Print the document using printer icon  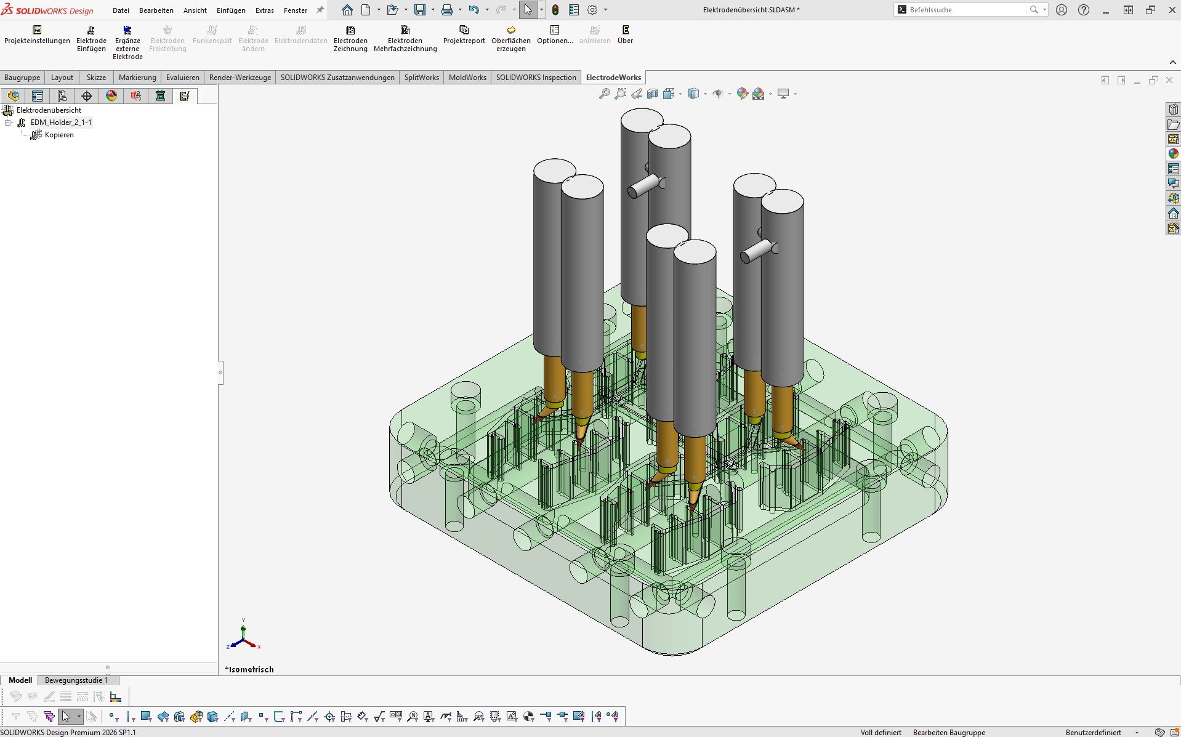[x=447, y=10]
